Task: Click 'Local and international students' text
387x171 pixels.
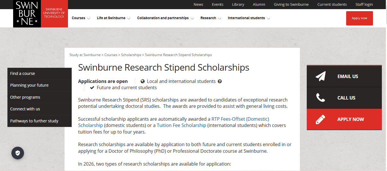Action: [181, 81]
